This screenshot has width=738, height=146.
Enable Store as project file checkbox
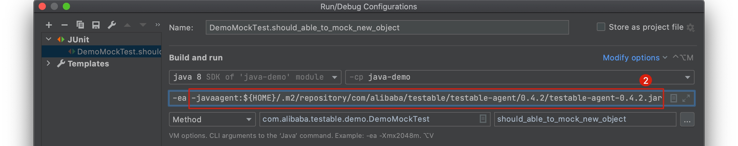(601, 27)
